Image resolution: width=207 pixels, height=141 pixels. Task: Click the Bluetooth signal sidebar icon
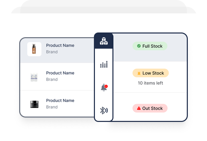tap(104, 111)
